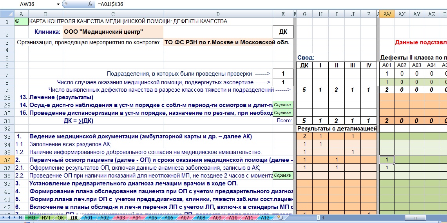Select column D header

pyautogui.click(x=218, y=14)
